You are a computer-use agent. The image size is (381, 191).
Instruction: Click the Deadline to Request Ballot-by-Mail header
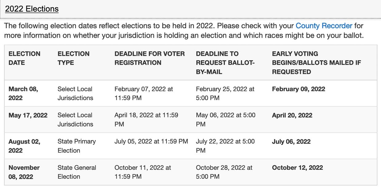pos(225,63)
